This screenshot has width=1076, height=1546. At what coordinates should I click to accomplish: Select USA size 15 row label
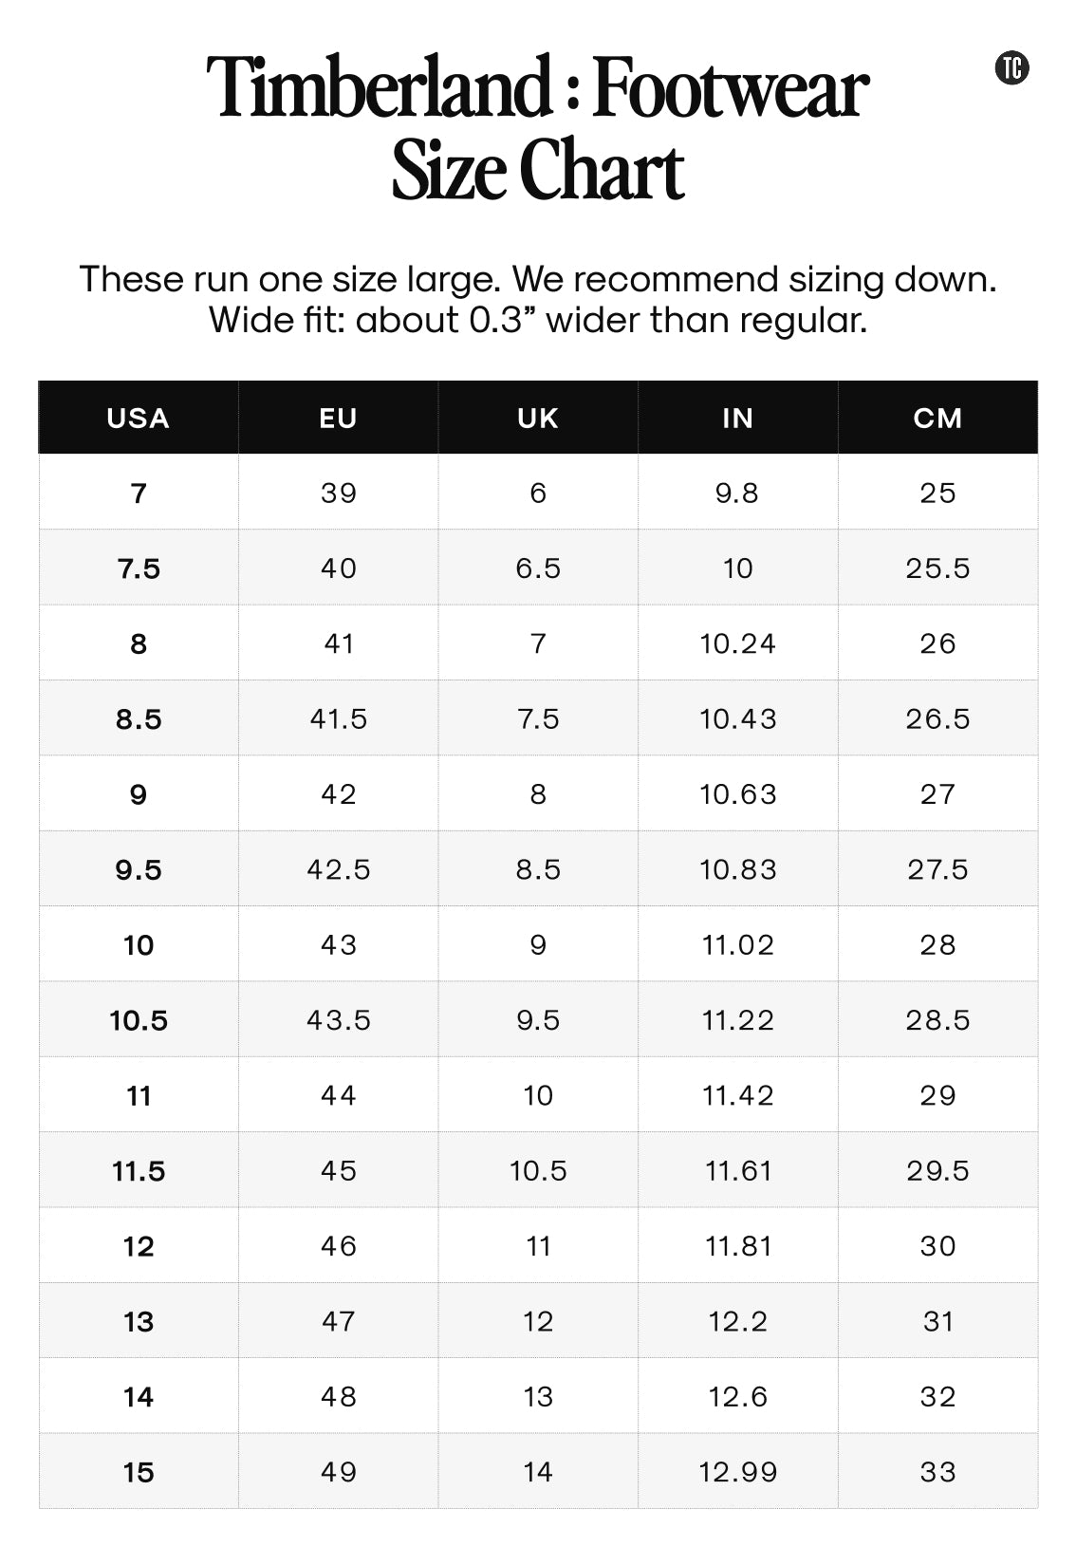139,1472
